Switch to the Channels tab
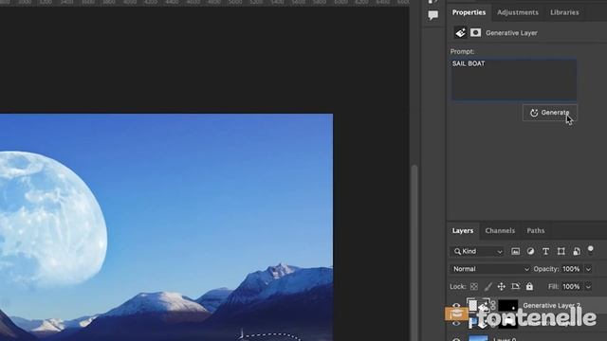Viewport: 607px width, 341px height. (500, 230)
